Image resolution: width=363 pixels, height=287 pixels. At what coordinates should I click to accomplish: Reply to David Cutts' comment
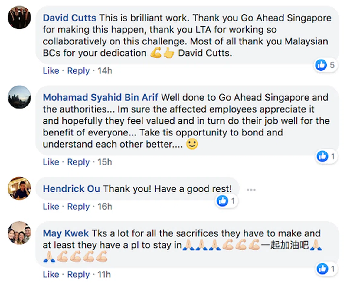click(78, 71)
